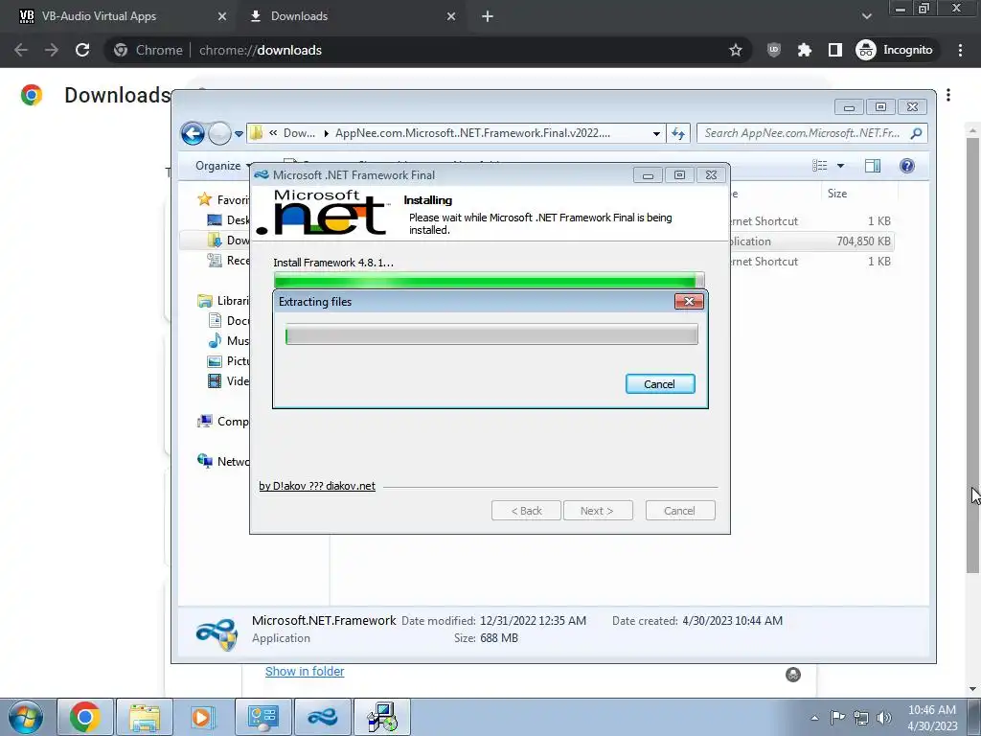This screenshot has height=736, width=981.
Task: Click the Install Framework green progress bar
Action: (490, 280)
